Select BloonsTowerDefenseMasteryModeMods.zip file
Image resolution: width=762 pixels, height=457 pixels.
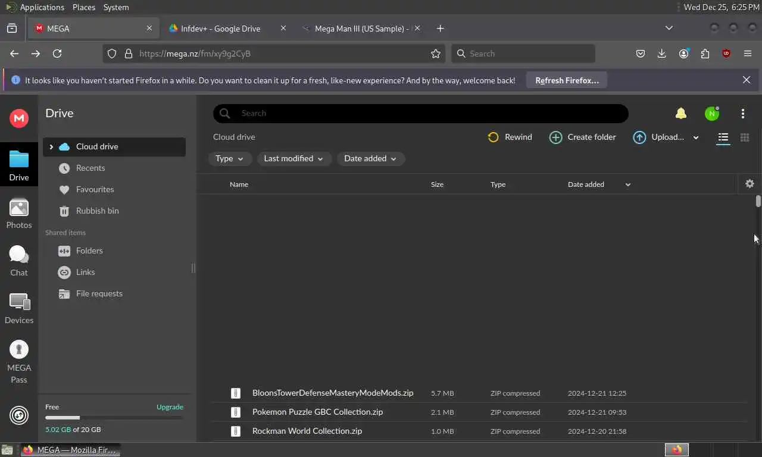pyautogui.click(x=479, y=393)
